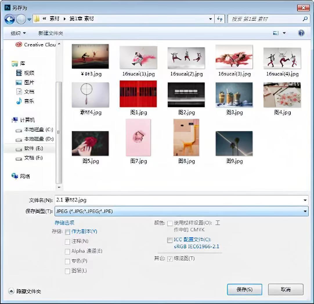Click the change view icon near top right
The image size is (314, 304).
point(275,33)
